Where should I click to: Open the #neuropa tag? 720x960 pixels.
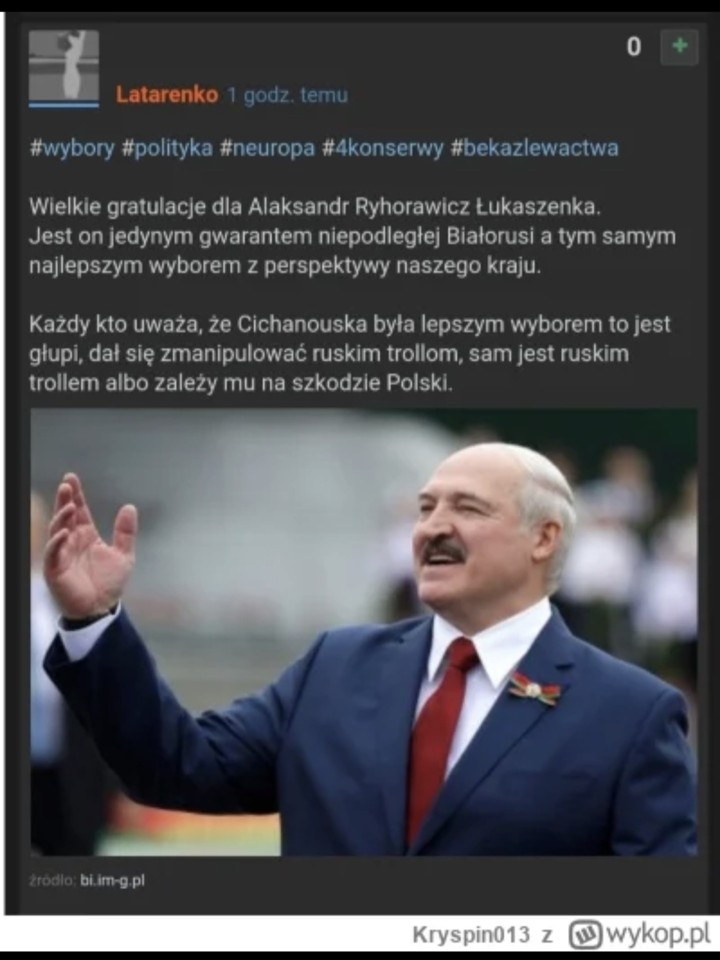[x=267, y=148]
